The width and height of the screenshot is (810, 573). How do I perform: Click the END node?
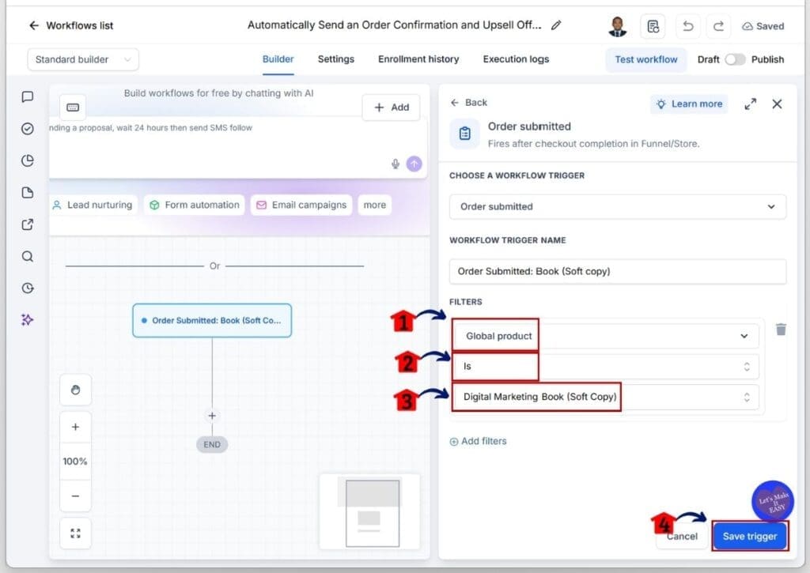(x=212, y=444)
